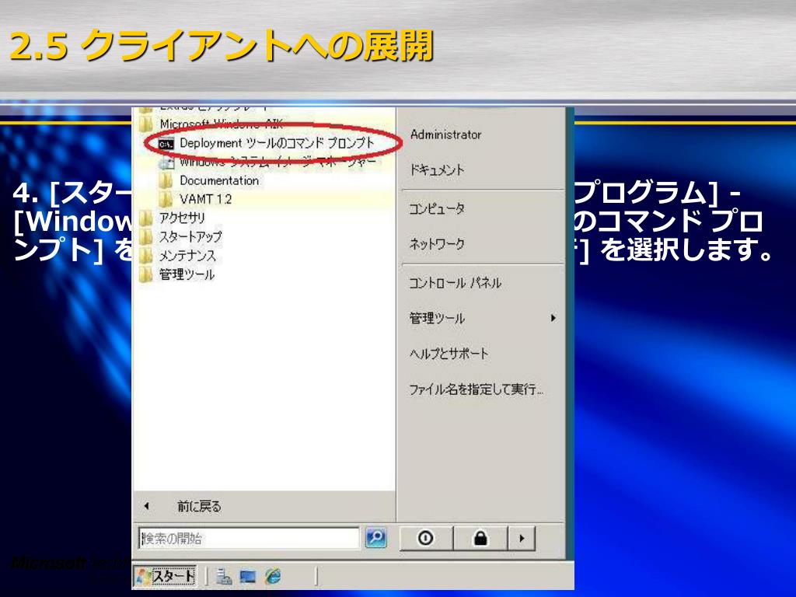Lock the computer with padlock button
This screenshot has width=796, height=597.
tap(480, 538)
